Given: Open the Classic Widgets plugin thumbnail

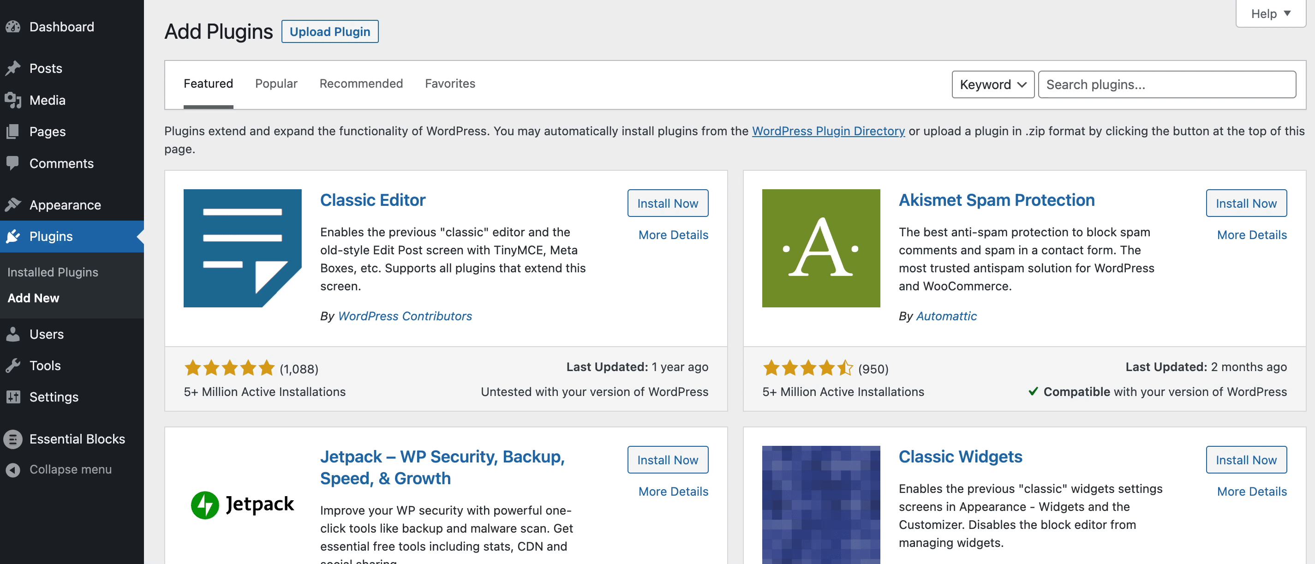Looking at the screenshot, I should [821, 504].
